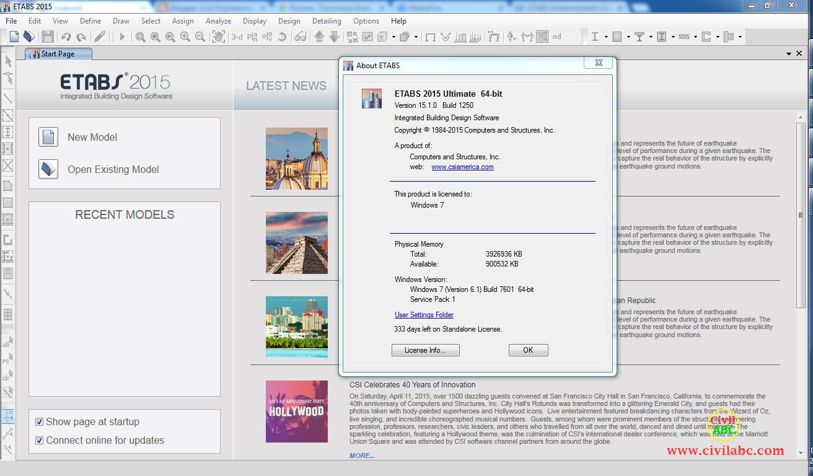Screen dimensions: 813x476
Task: Click the Open File toolbar icon
Action: (29, 37)
